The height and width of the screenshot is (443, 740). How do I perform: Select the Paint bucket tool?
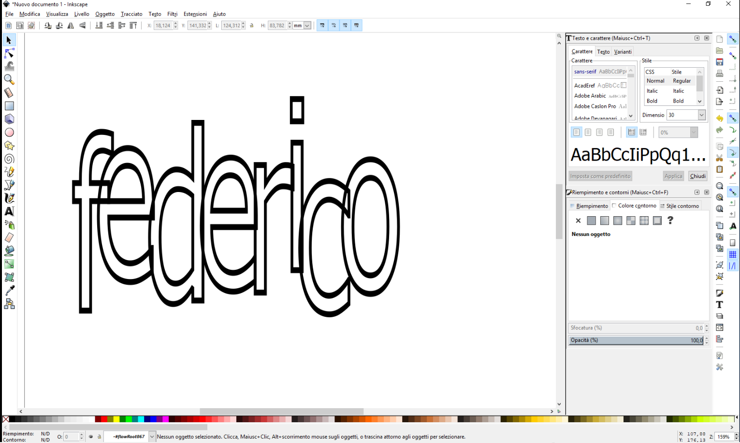(x=9, y=251)
